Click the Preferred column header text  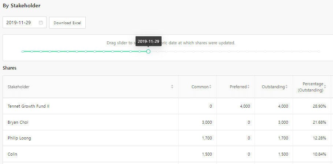[x=238, y=86]
